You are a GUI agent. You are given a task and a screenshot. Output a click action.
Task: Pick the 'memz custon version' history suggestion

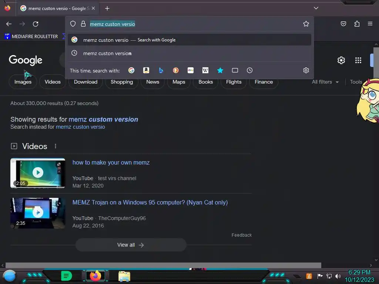189,53
